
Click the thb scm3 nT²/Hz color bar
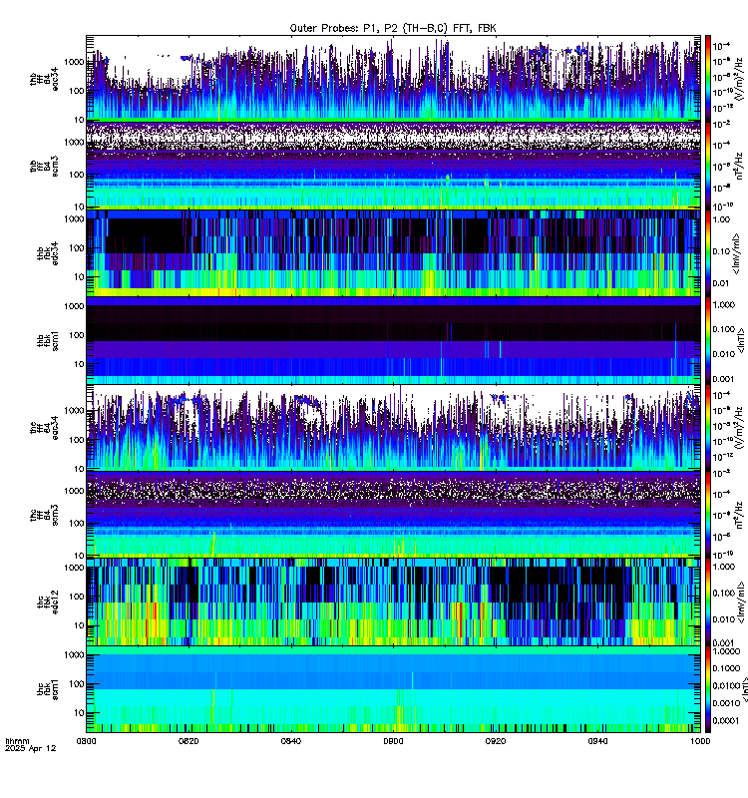point(708,166)
